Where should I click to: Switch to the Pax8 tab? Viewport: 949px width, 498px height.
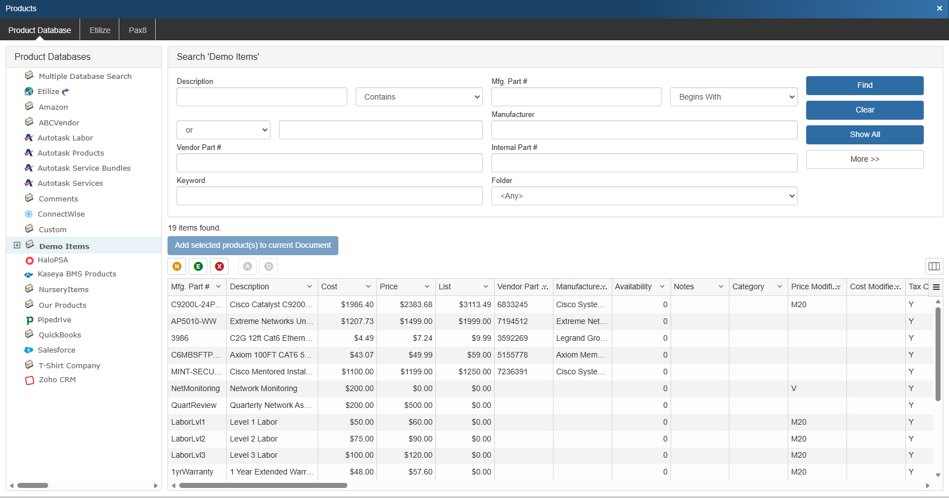point(137,30)
